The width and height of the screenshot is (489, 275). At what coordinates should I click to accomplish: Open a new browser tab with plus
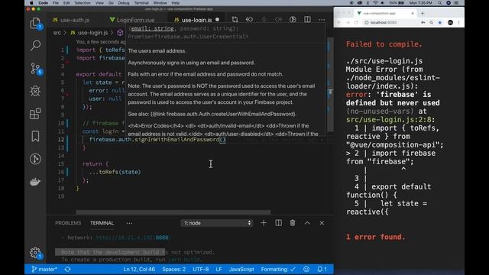click(x=423, y=14)
